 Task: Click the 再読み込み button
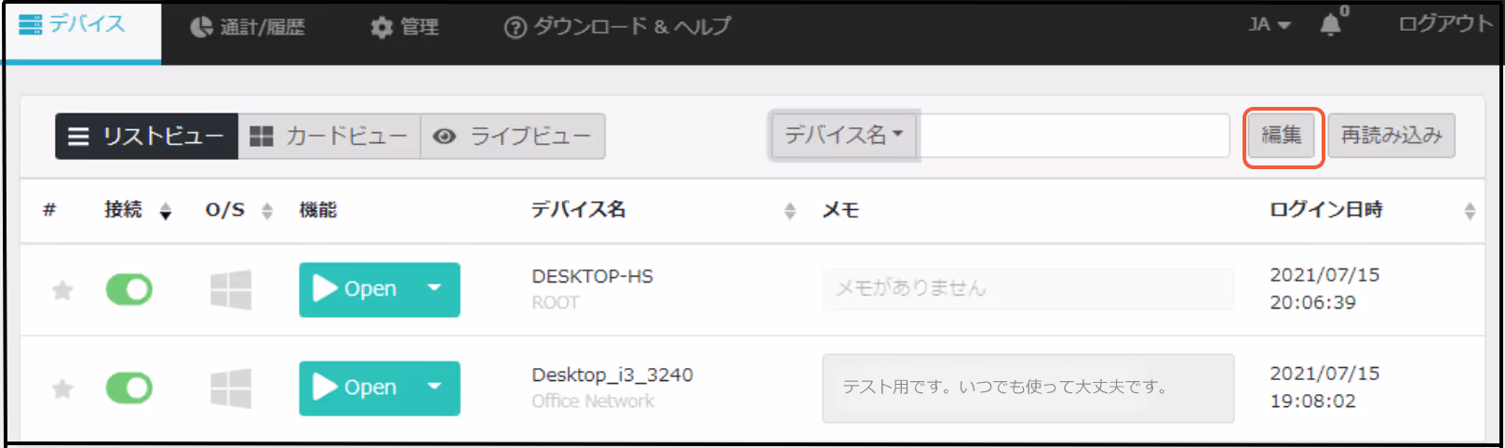(1391, 136)
